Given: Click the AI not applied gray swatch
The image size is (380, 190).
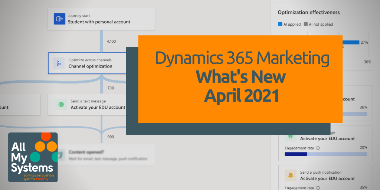Looking at the screenshot, I should tap(306, 24).
